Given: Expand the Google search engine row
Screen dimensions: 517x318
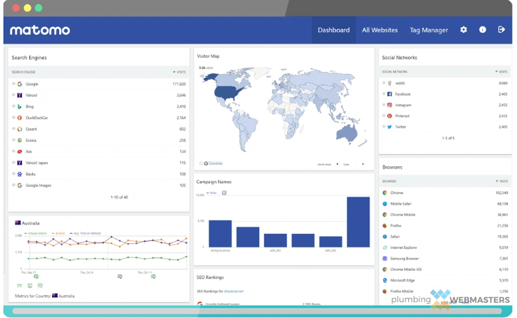Looking at the screenshot, I should pos(14,83).
